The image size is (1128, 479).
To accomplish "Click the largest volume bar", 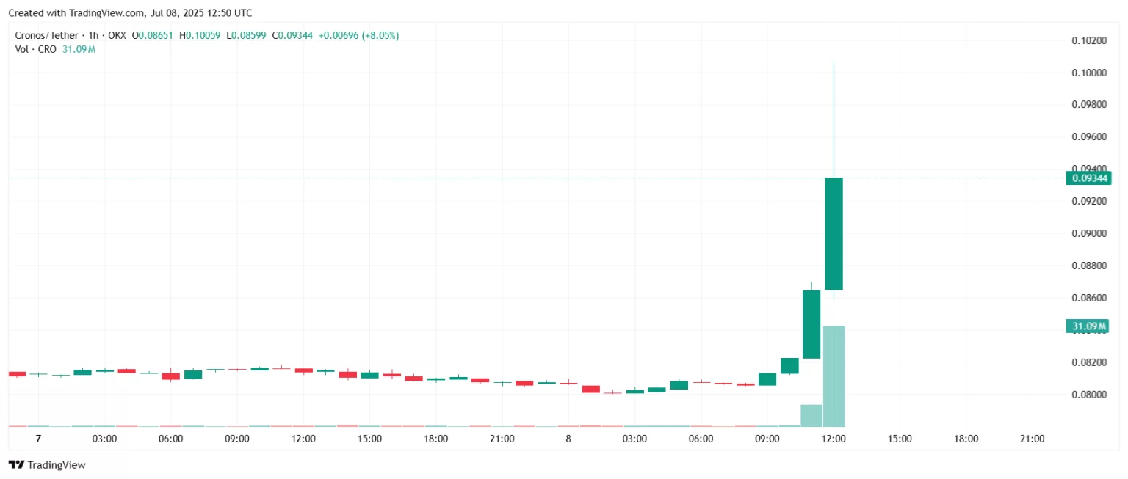I will (834, 376).
